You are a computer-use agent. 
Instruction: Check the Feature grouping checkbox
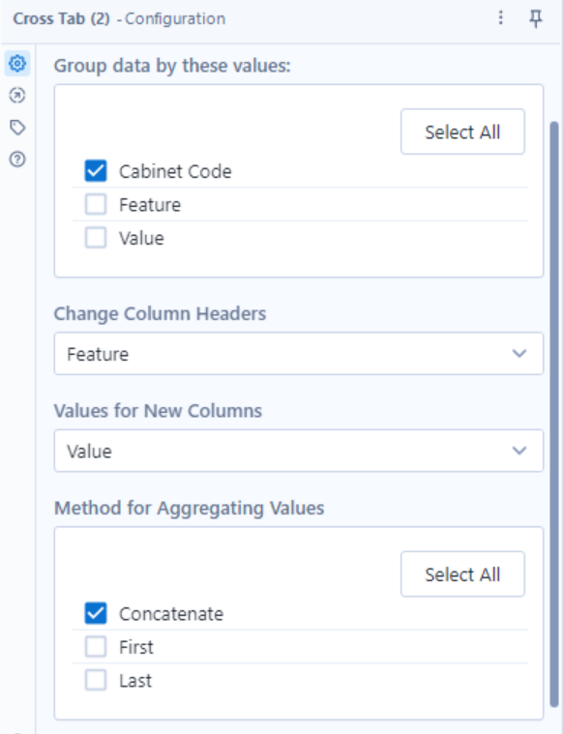(96, 205)
